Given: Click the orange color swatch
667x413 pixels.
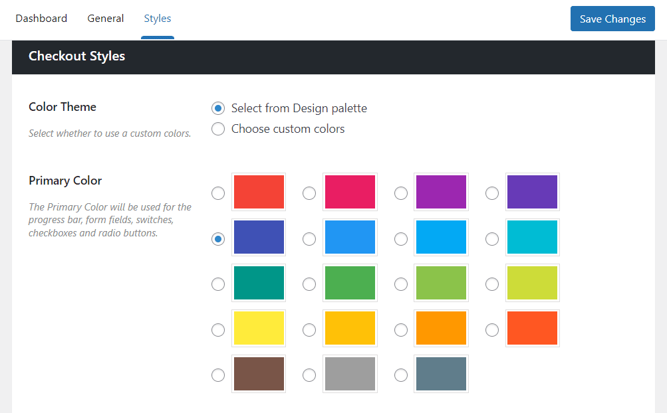Looking at the screenshot, I should pos(441,328).
